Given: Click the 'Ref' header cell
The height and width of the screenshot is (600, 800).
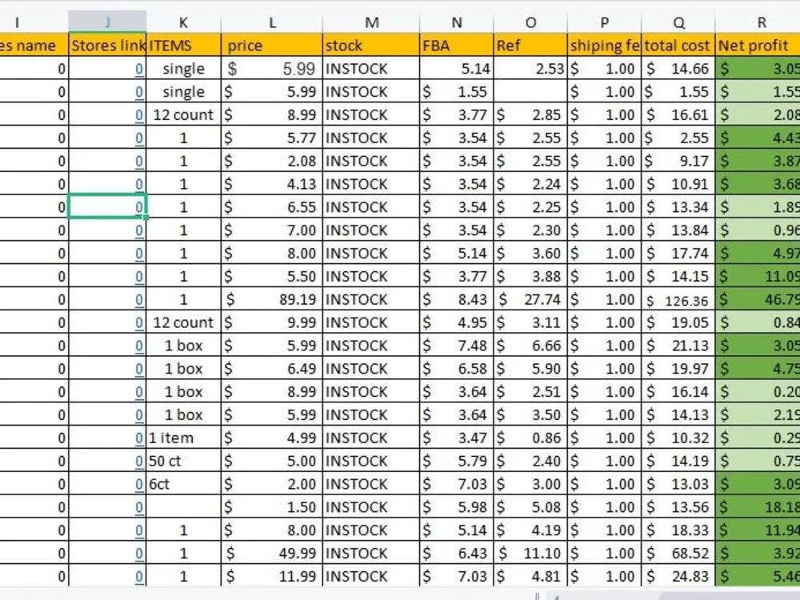Looking at the screenshot, I should click(530, 46).
